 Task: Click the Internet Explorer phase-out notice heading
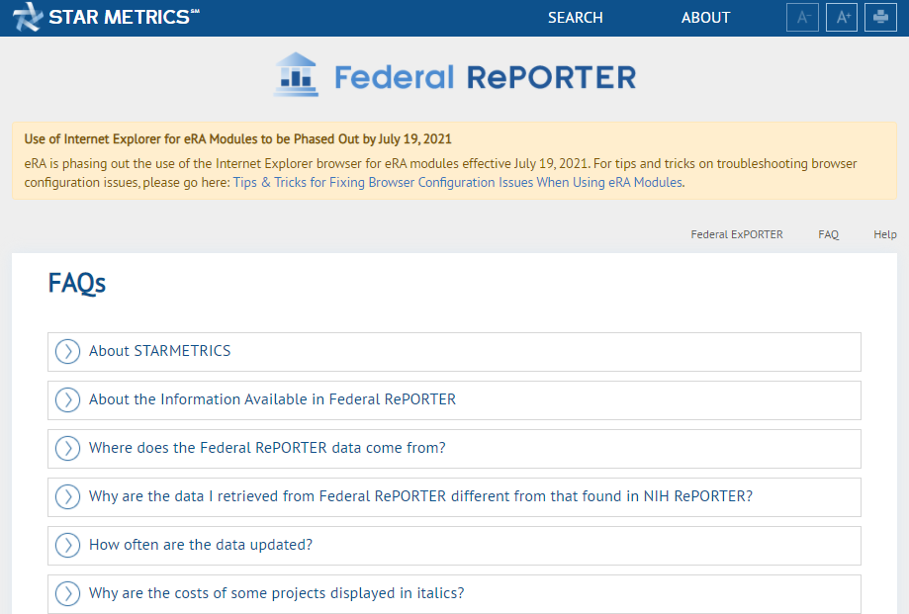tap(237, 139)
